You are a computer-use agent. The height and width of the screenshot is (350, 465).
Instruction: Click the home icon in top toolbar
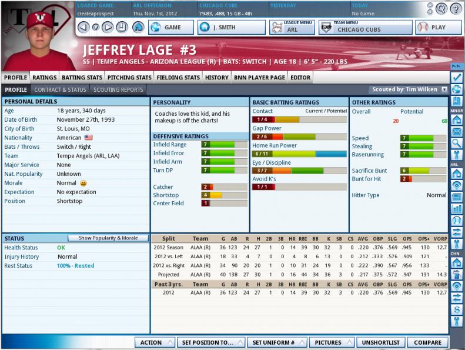(x=138, y=27)
